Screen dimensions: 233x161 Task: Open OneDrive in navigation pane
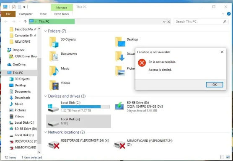[16, 65]
